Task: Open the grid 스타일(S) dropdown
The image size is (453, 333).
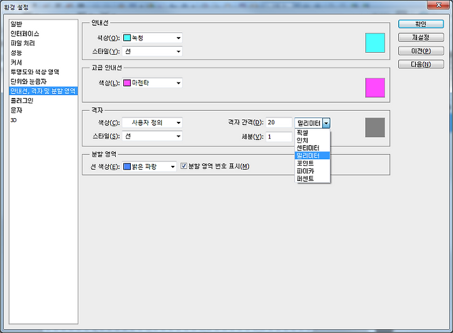Action: (152, 136)
